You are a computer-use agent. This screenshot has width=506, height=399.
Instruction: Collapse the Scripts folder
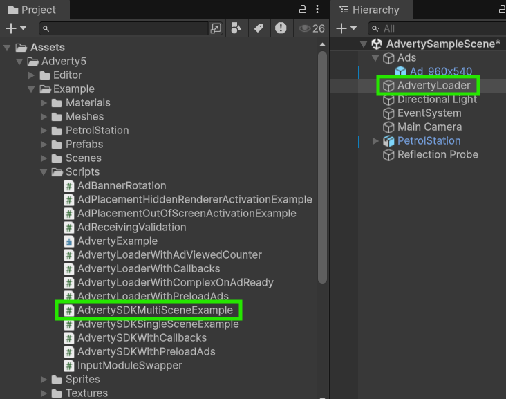pos(44,172)
